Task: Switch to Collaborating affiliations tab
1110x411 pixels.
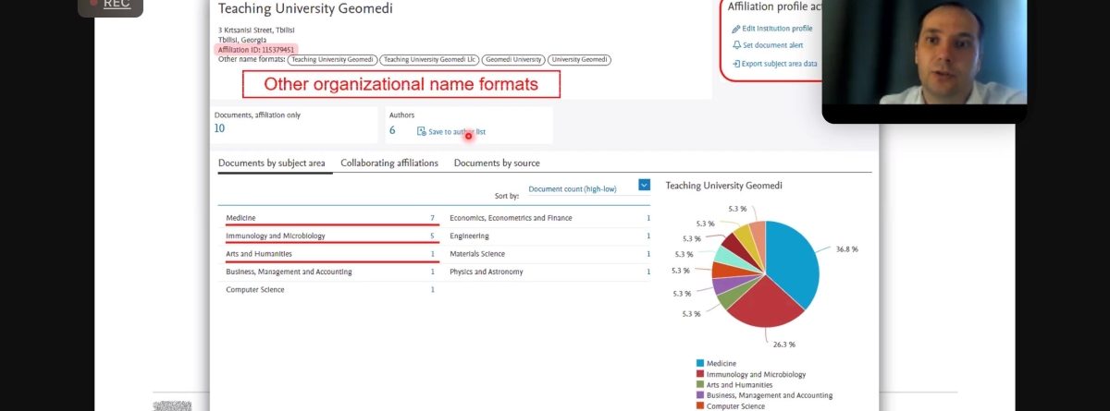Action: pyautogui.click(x=389, y=163)
